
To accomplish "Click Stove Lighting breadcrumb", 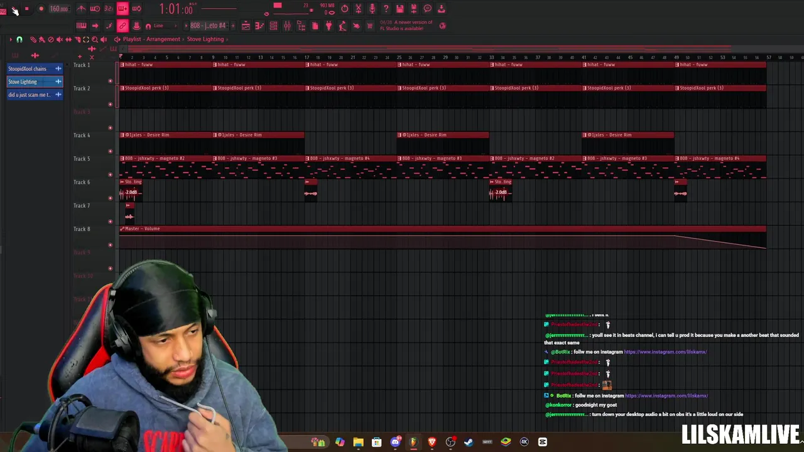I will click(205, 39).
